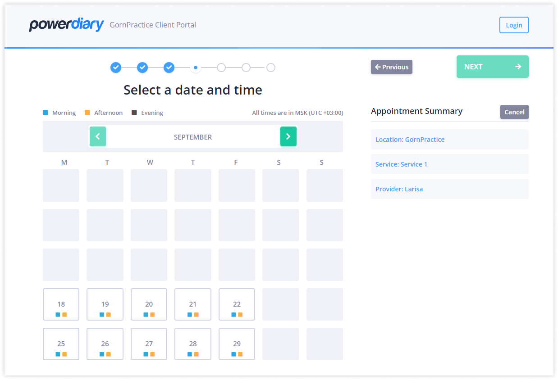Proceed with the NEXT button
Screen dimensions: 558x380
(x=493, y=67)
